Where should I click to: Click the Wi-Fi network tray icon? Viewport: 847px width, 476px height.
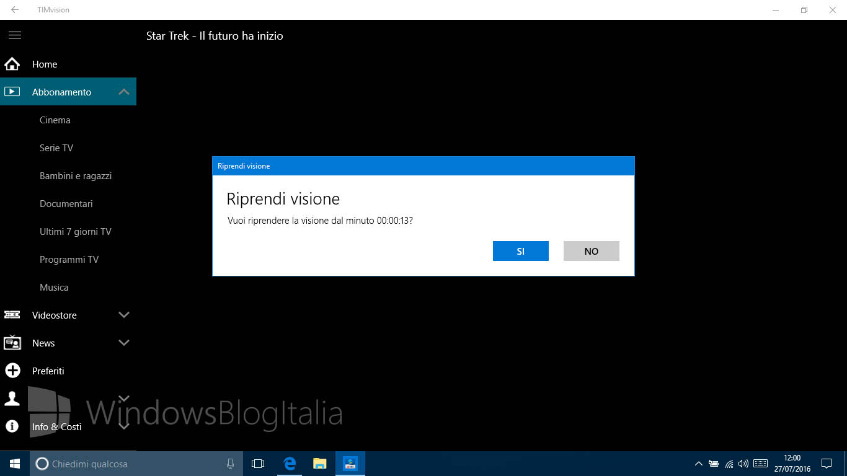tap(729, 464)
